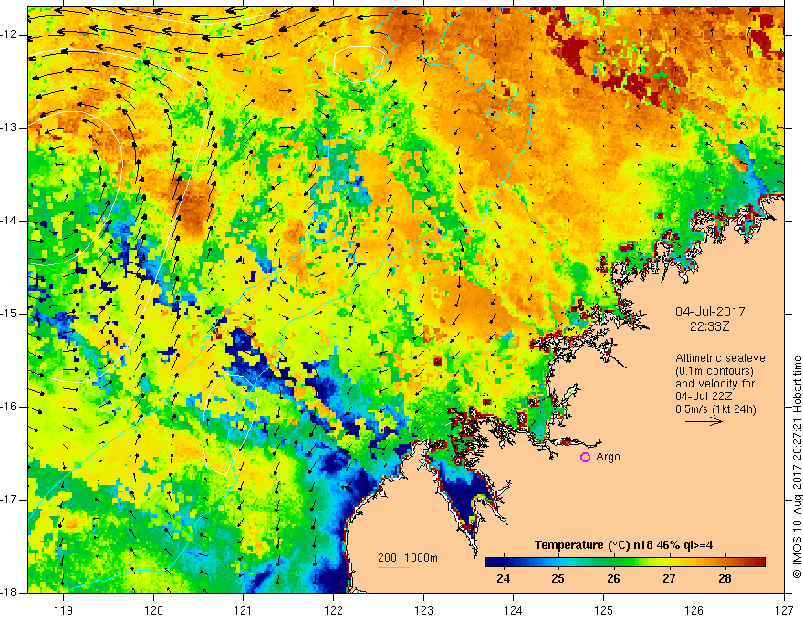Click the longitude axis label '126'
803x620 pixels.
point(693,610)
